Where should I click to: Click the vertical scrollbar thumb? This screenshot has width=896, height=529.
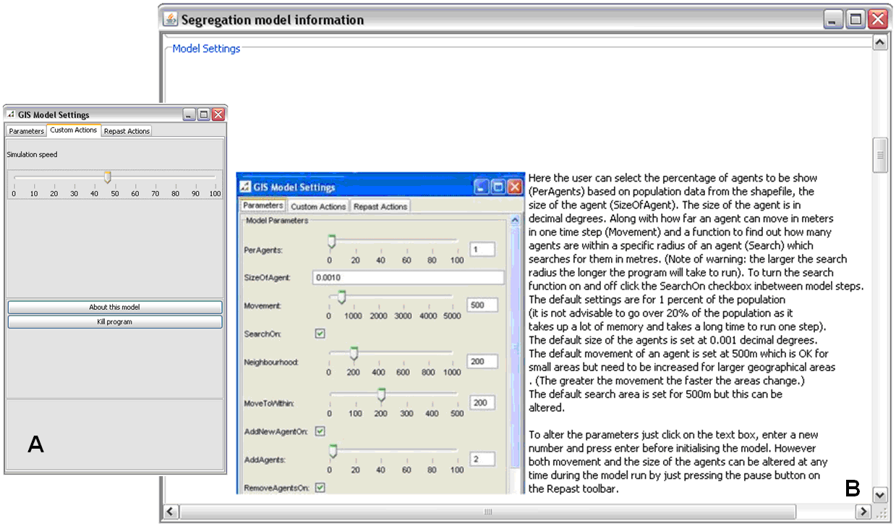tap(880, 156)
